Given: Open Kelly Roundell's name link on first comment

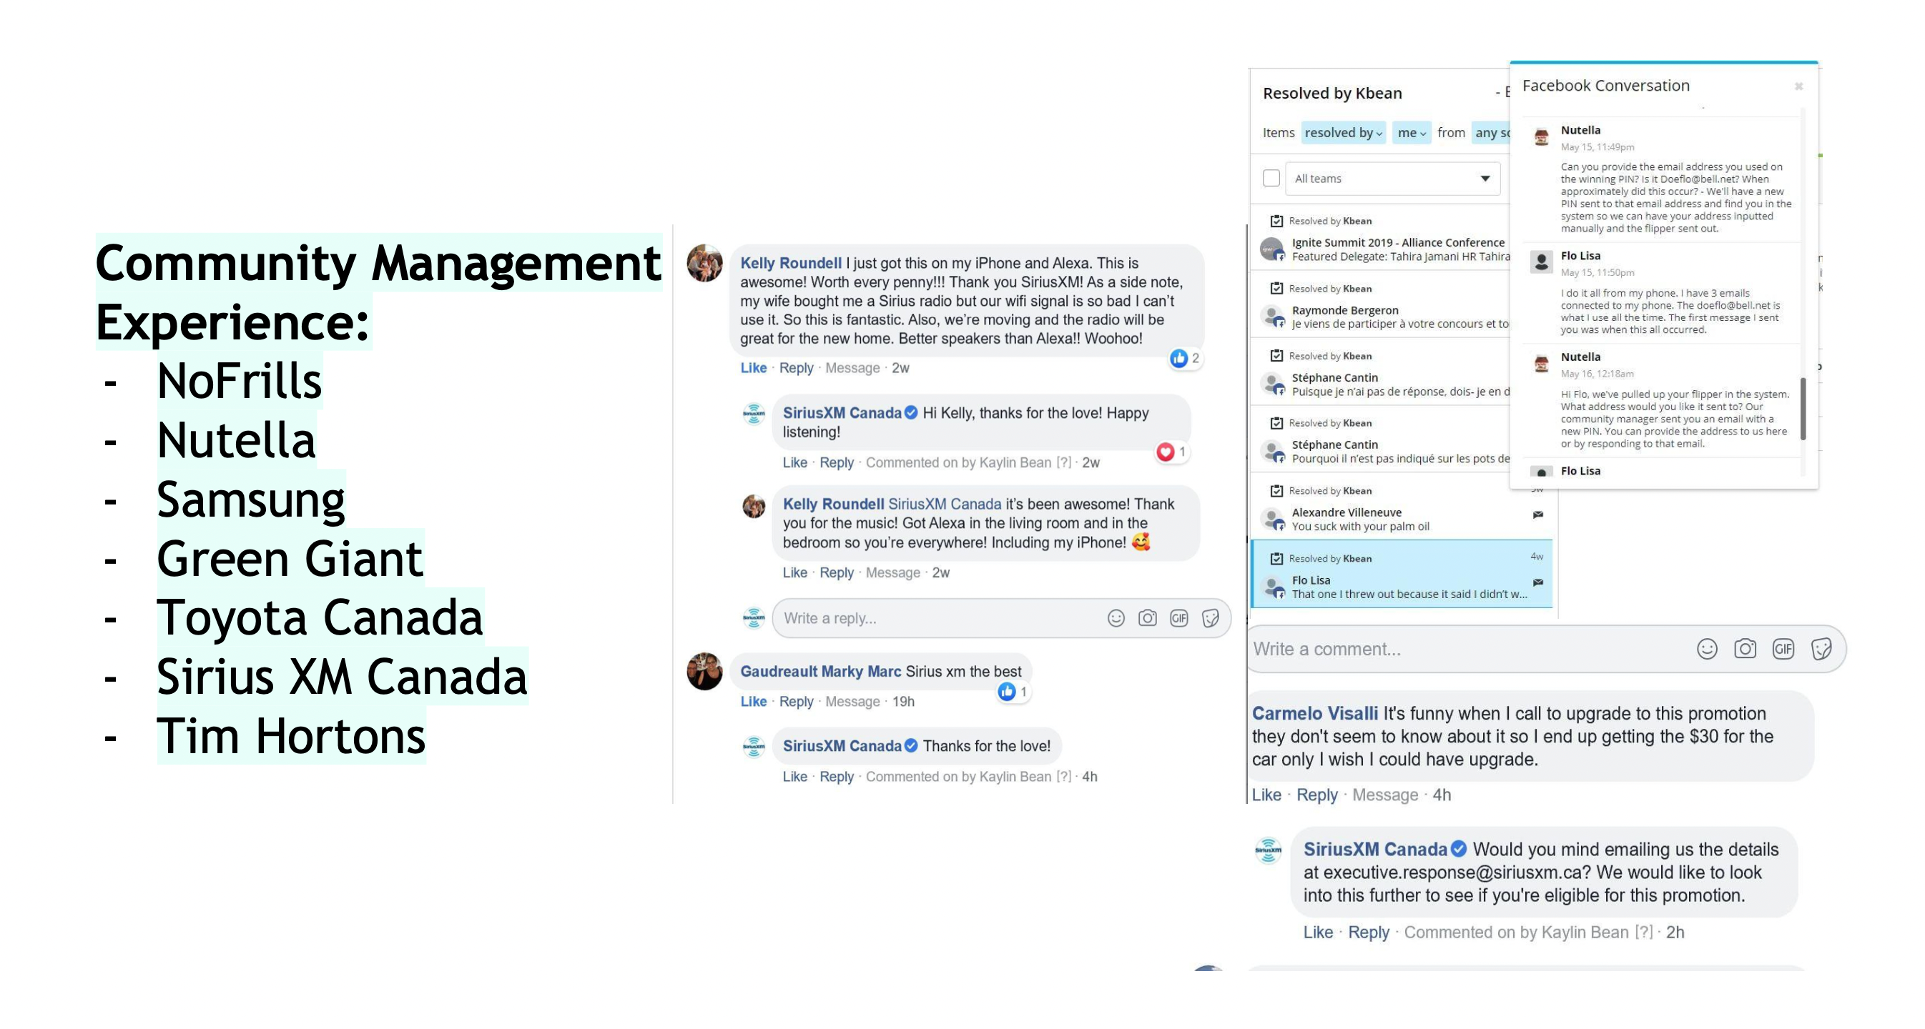Looking at the screenshot, I should (791, 263).
